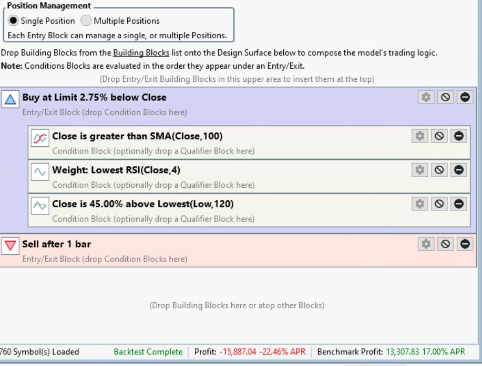Select the Multiple Positions radio button

[x=86, y=21]
